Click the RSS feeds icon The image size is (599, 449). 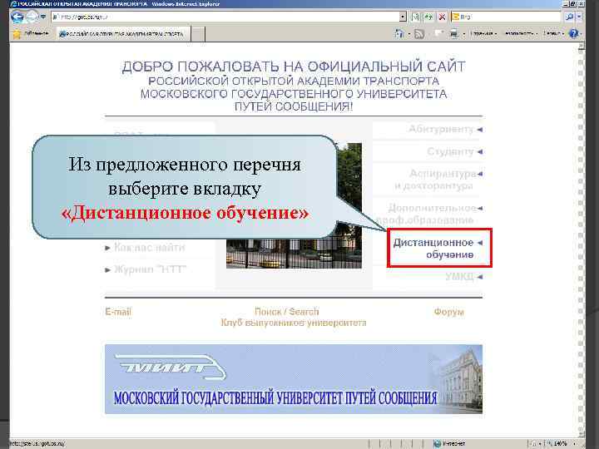[419, 34]
